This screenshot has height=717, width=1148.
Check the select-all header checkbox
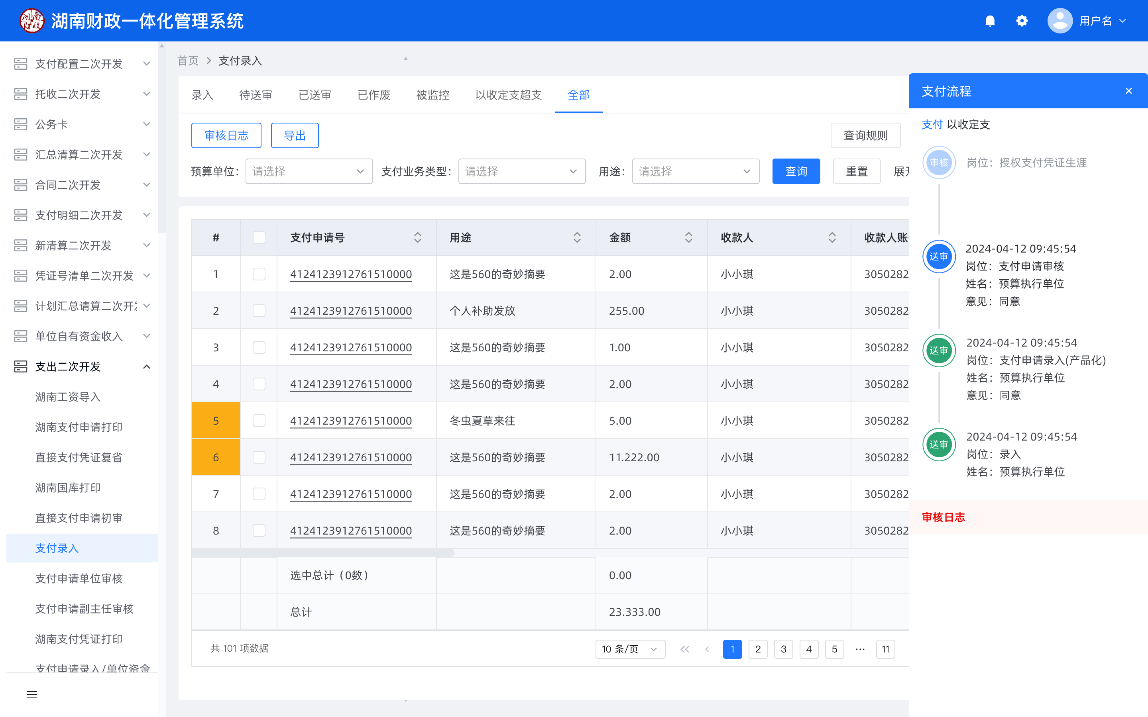(259, 237)
